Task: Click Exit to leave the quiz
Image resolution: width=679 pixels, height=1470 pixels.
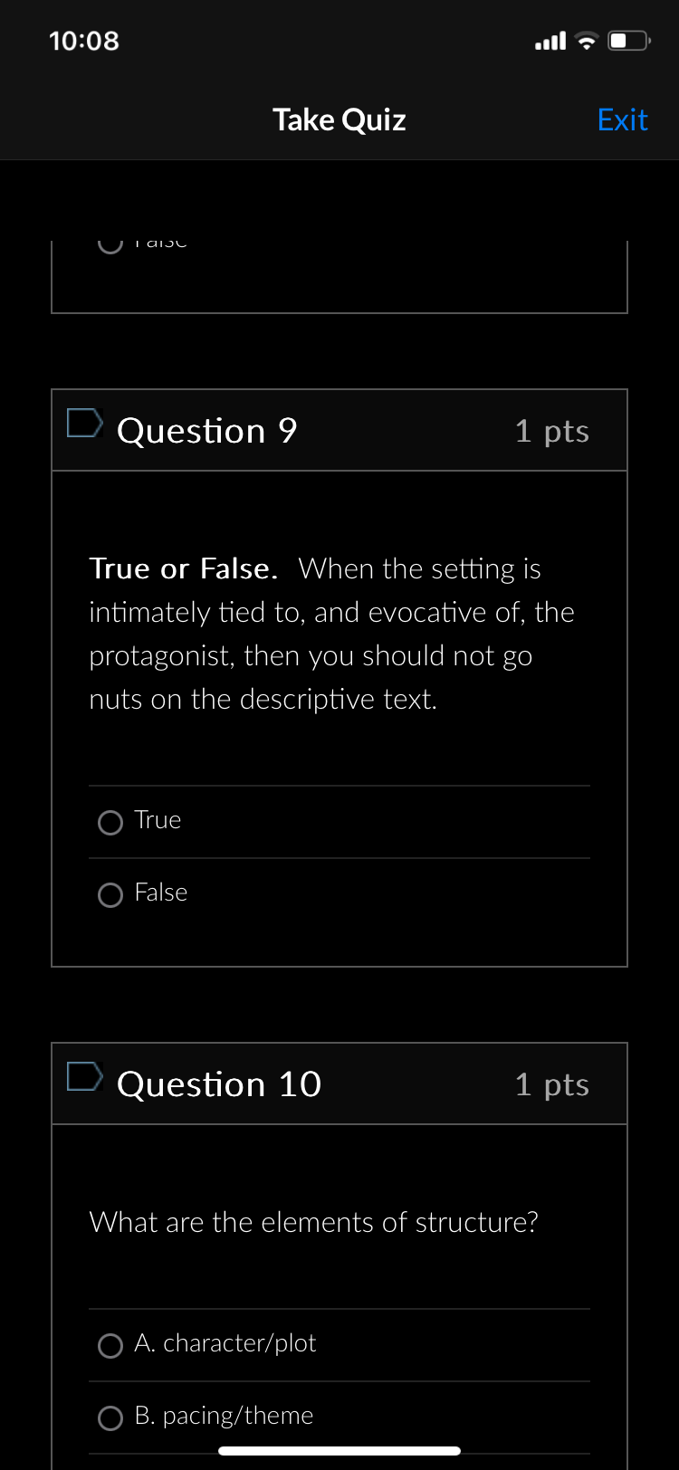Action: pyautogui.click(x=623, y=119)
